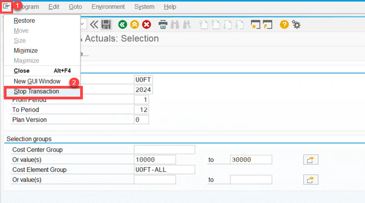365x203 pixels.
Task: Go to Previous Page icon
Action: coord(216,25)
